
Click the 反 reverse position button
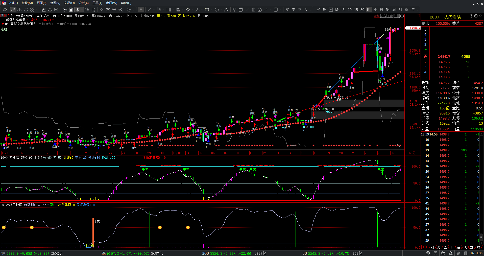(x=306, y=10)
